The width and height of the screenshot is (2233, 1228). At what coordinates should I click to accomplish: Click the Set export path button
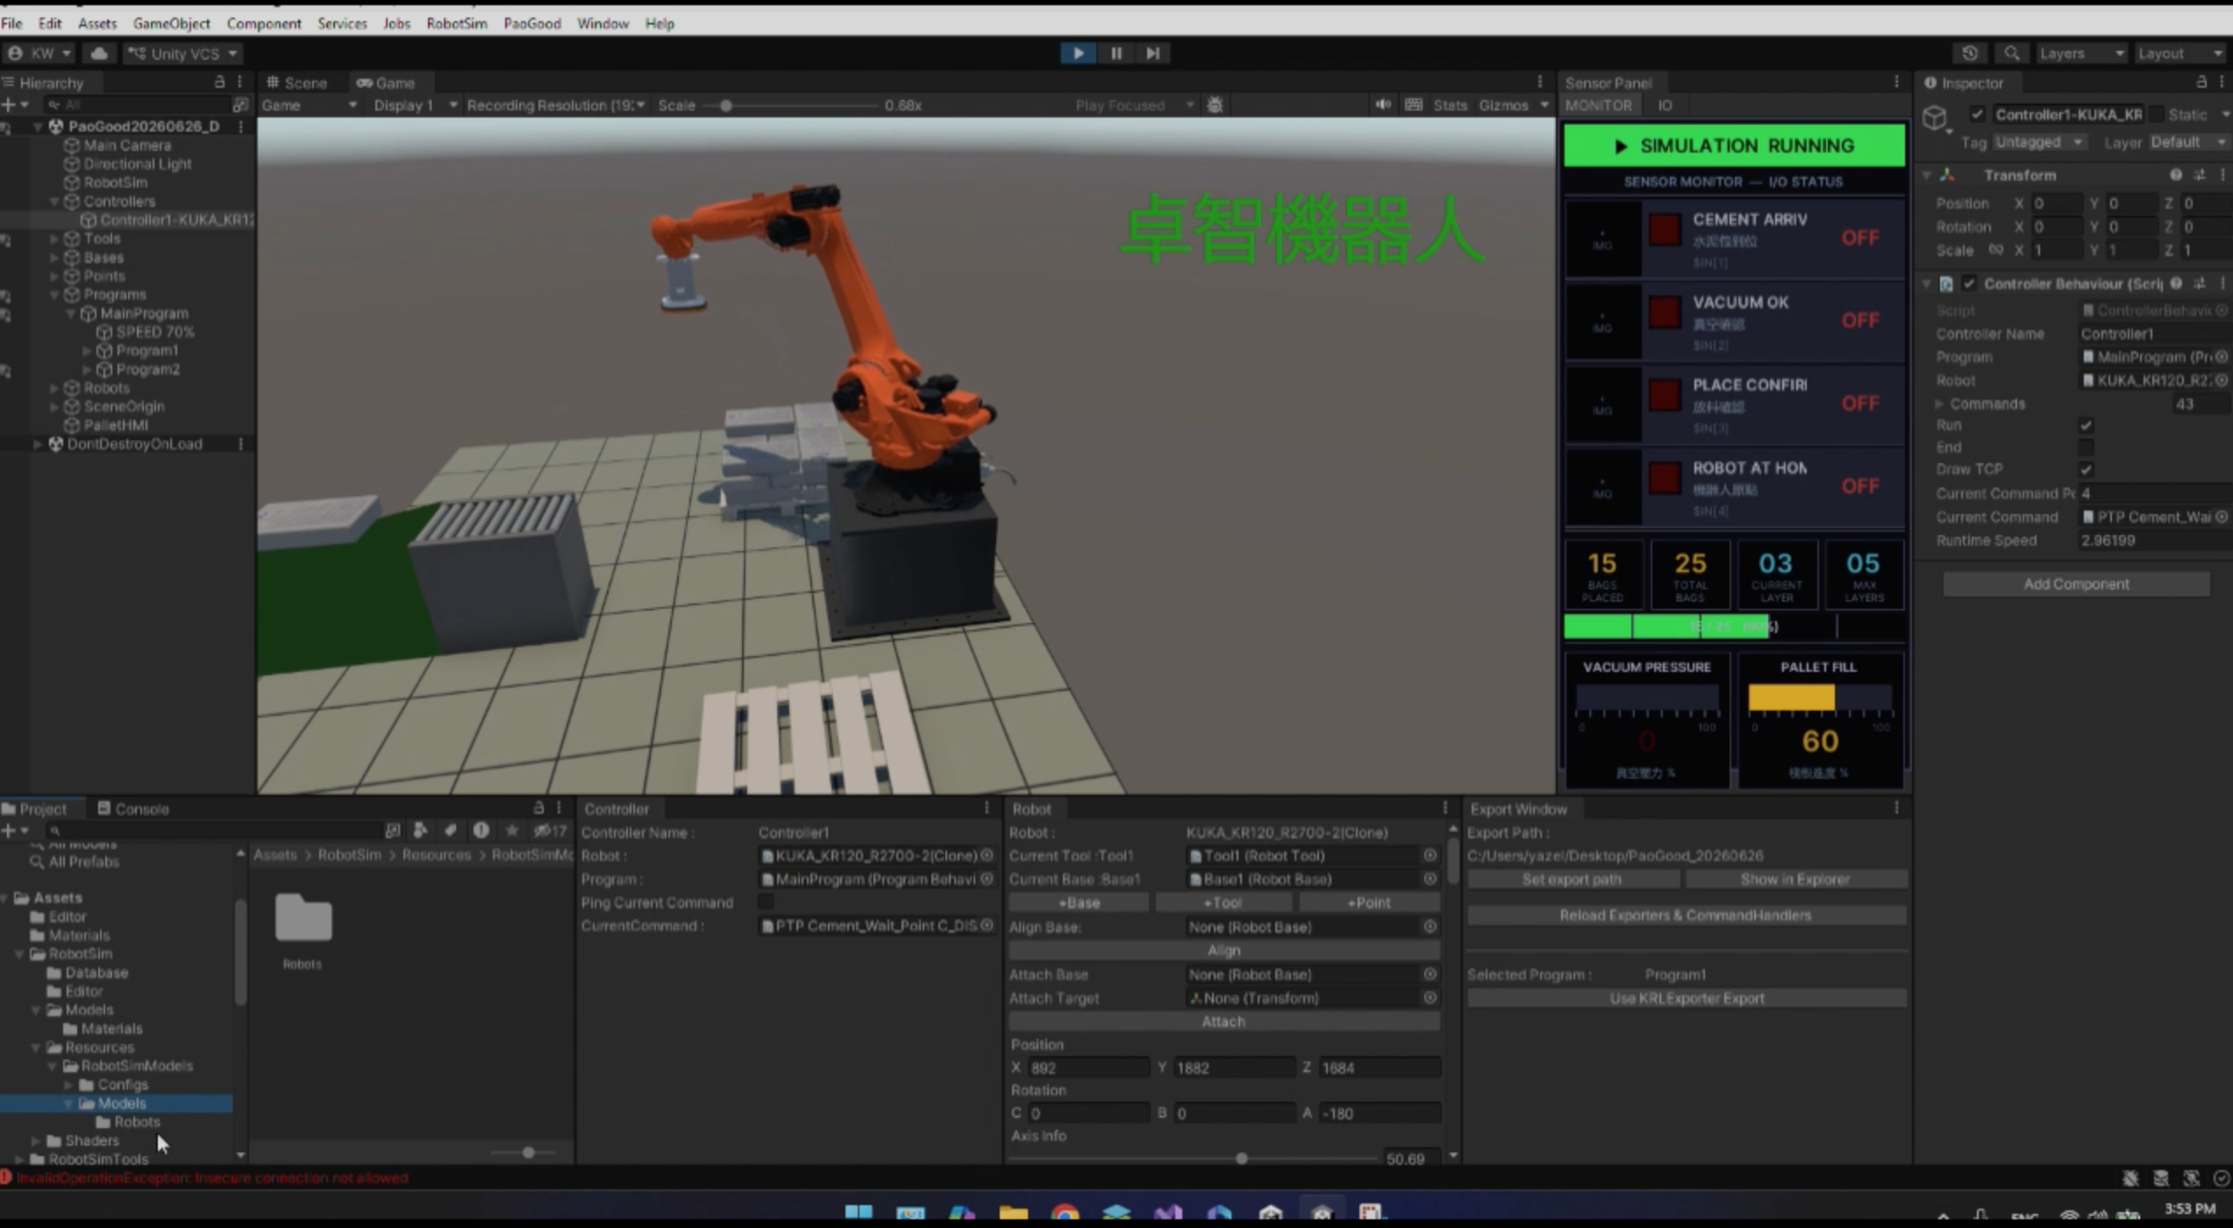(1572, 878)
